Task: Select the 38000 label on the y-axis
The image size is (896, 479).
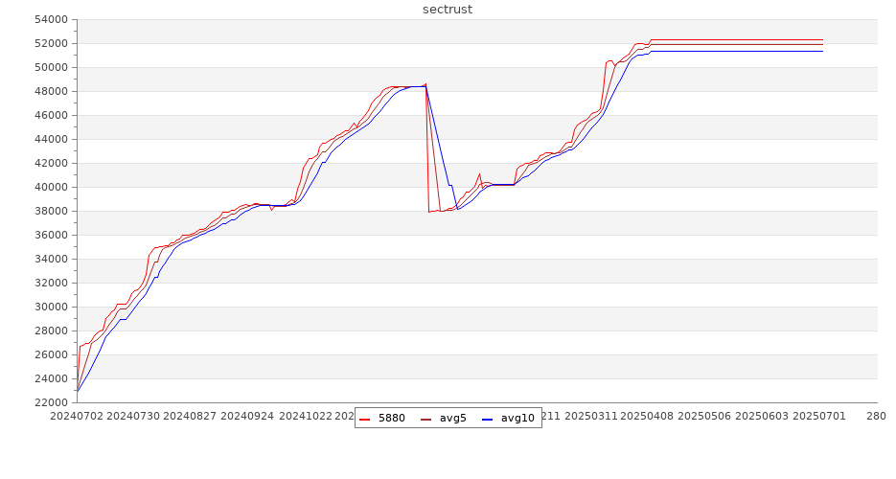Action: click(x=51, y=211)
